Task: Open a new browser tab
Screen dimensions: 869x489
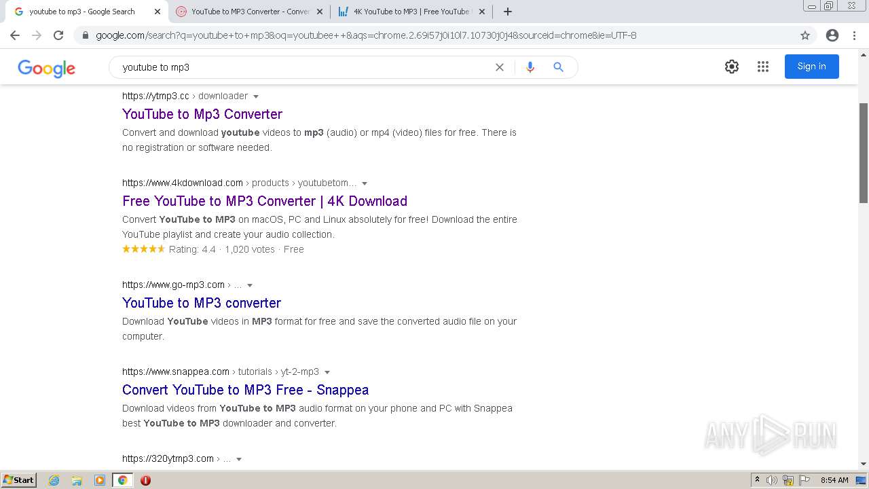Action: 508,12
